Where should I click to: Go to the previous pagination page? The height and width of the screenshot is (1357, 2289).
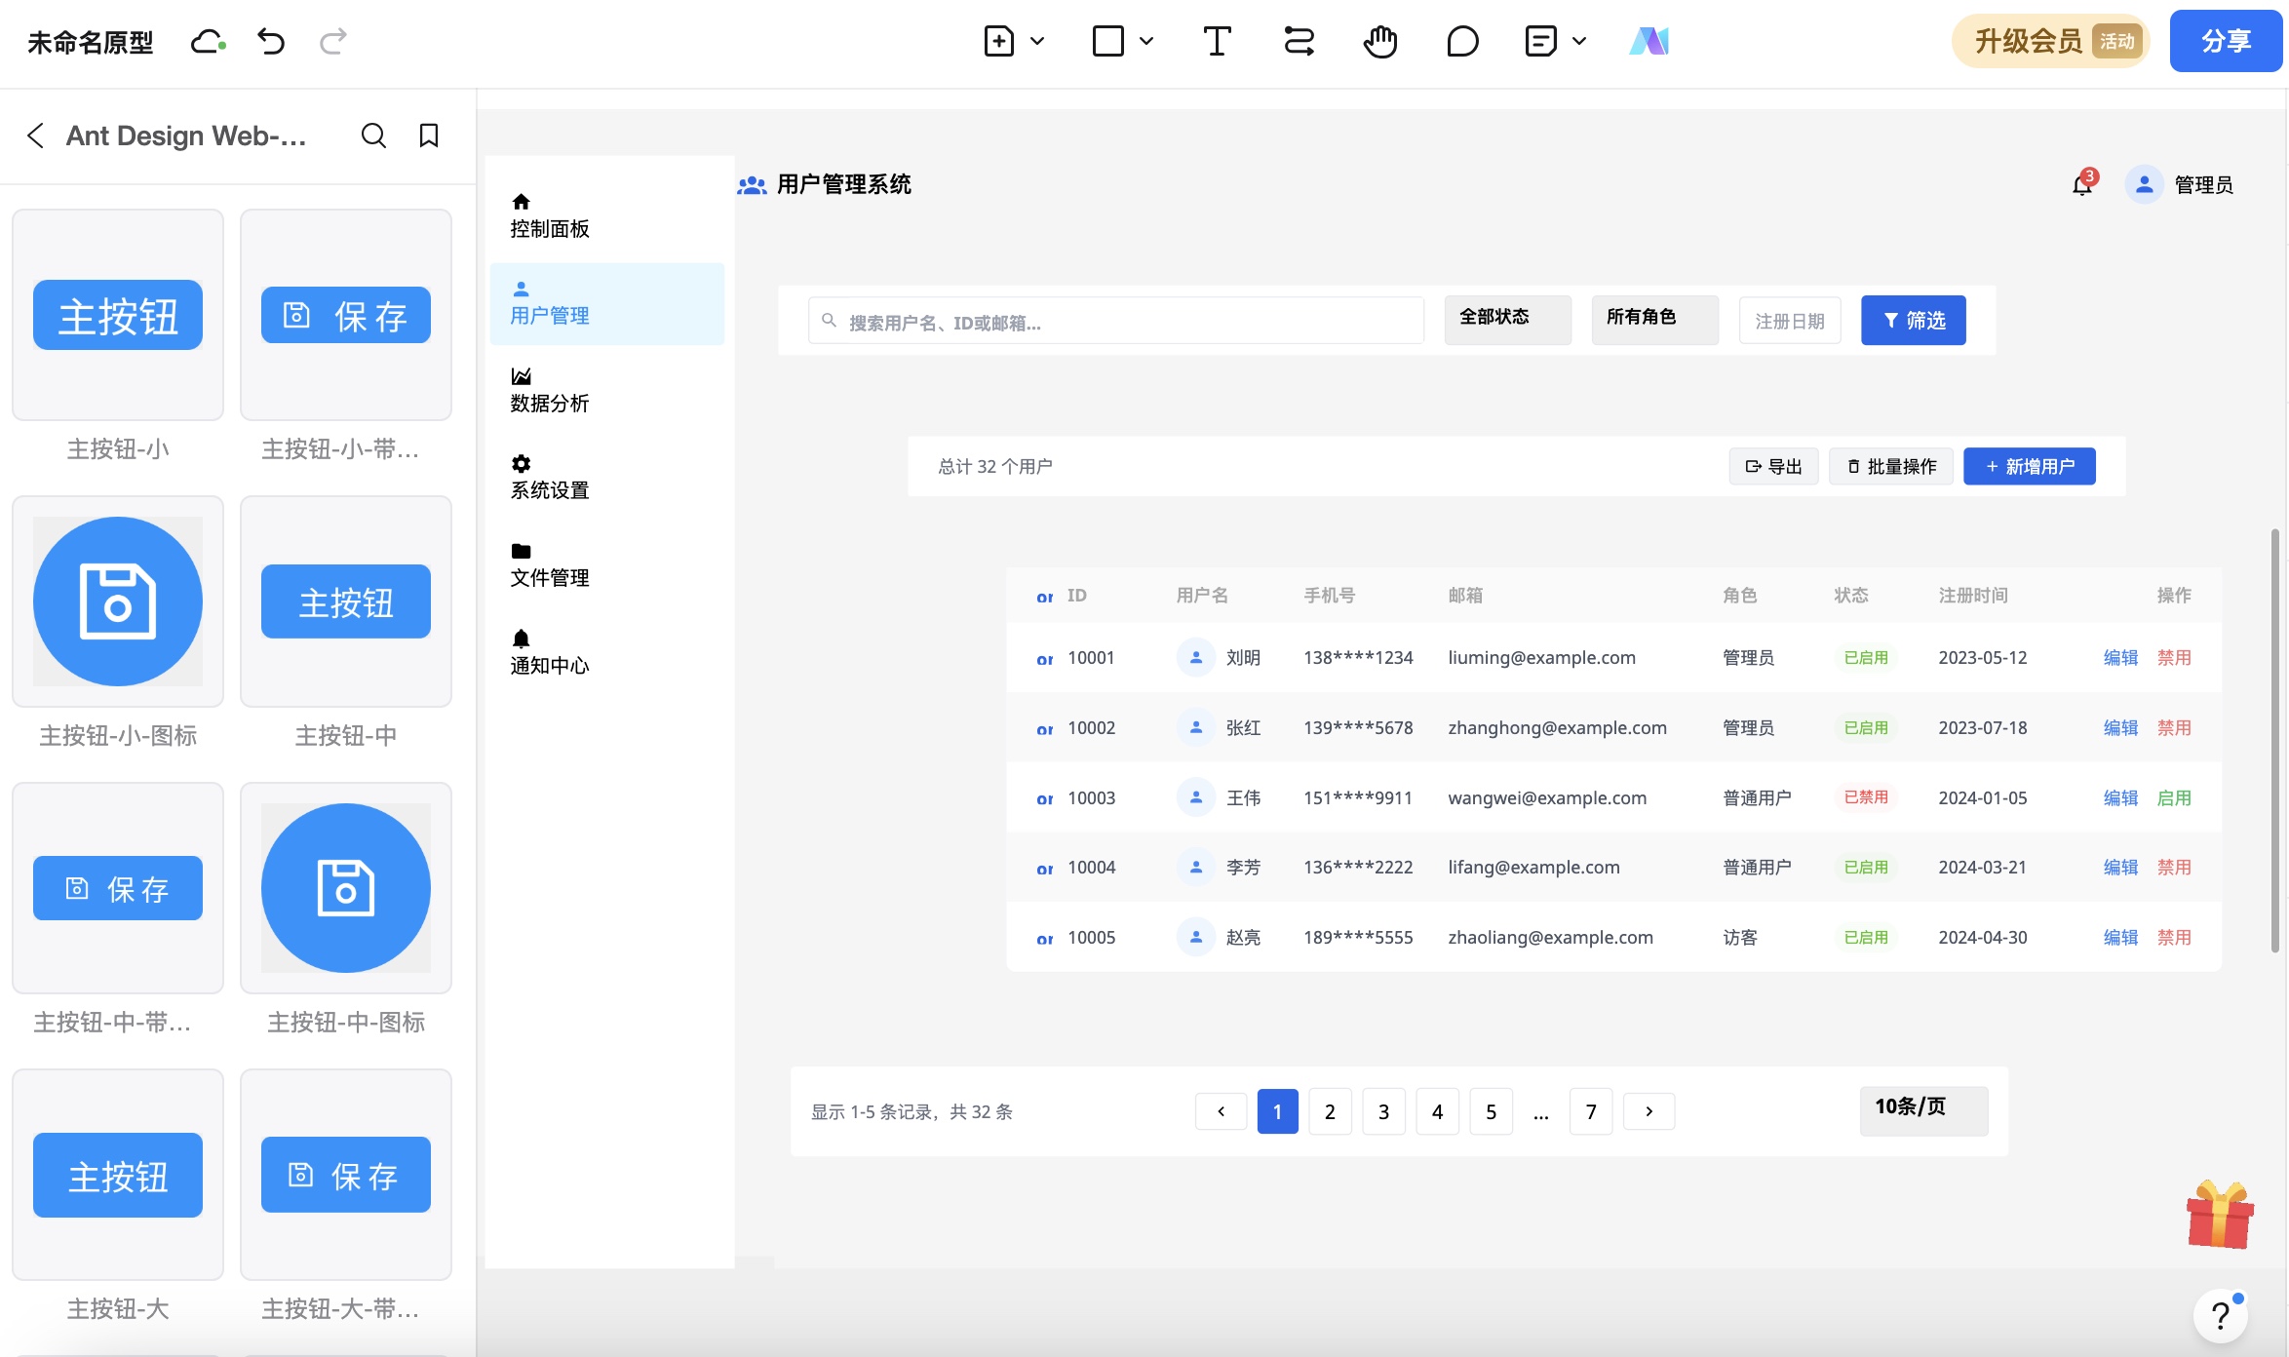click(1221, 1111)
